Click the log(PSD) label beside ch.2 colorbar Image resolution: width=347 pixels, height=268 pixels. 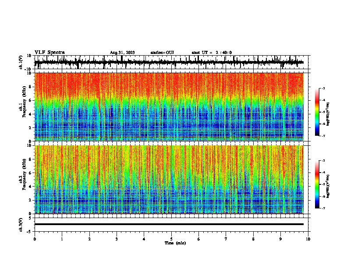[328, 186]
